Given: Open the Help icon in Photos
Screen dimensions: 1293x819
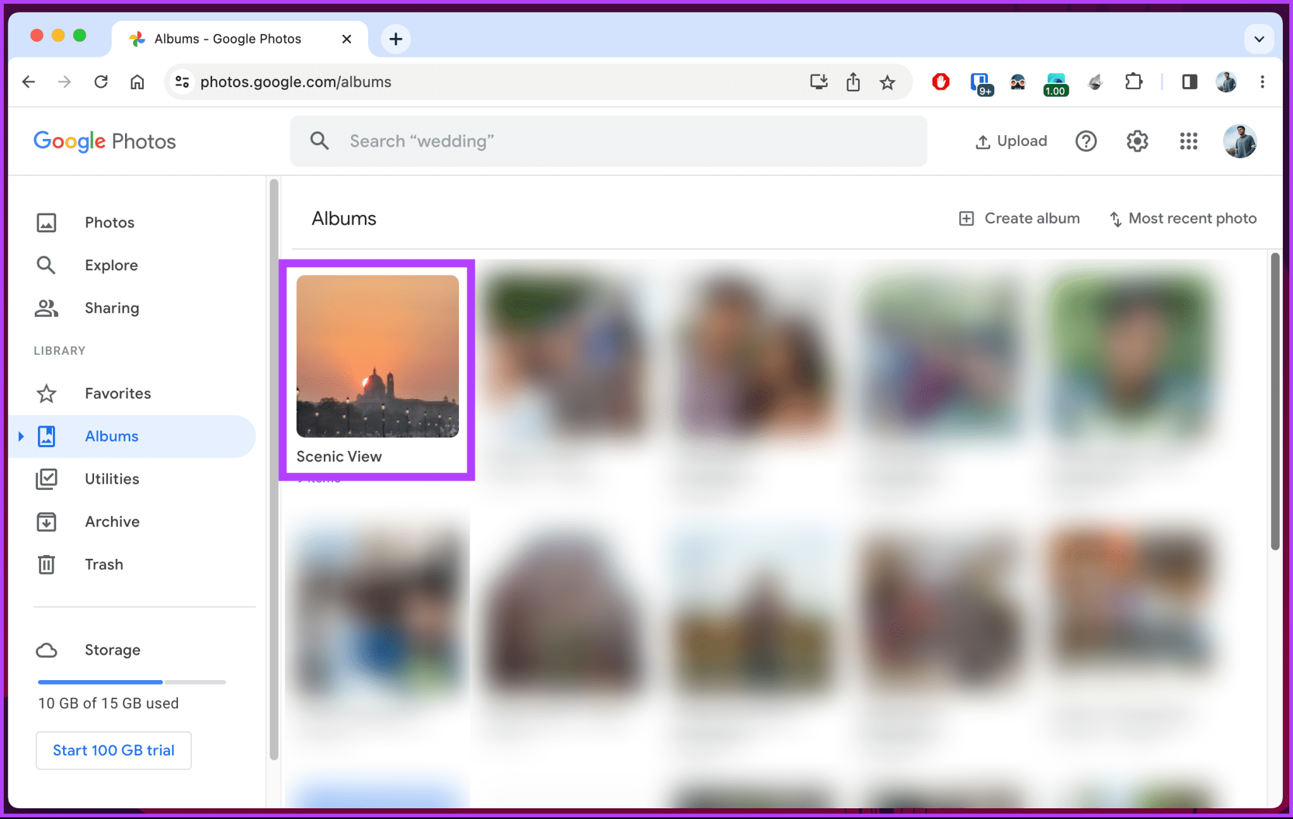Looking at the screenshot, I should tap(1086, 141).
